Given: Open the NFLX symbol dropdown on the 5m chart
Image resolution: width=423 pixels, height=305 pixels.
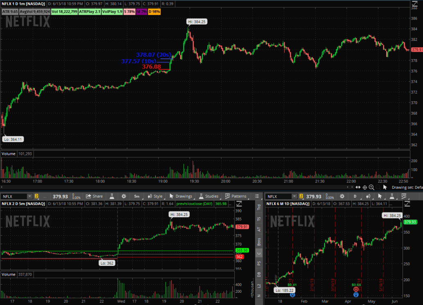Looking at the screenshot, I should coord(17,196).
